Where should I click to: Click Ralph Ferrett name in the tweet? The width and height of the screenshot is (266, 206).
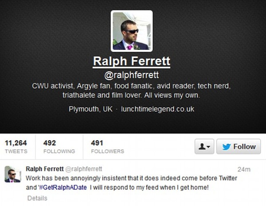pos(45,169)
